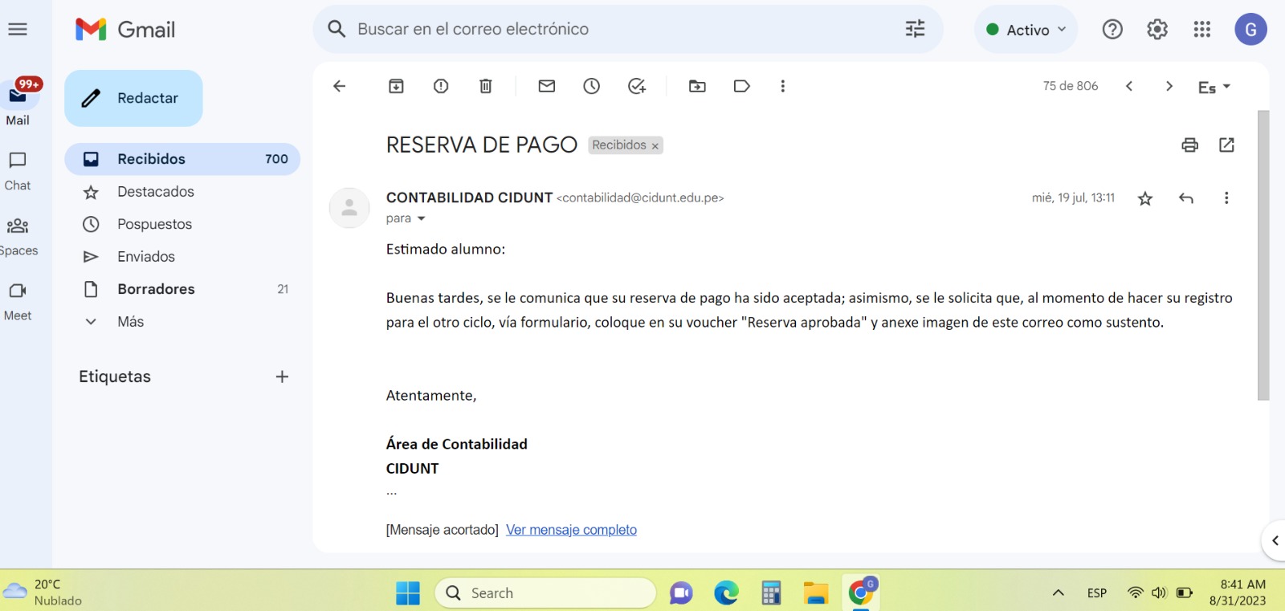Delete the email with trash icon
The image size is (1285, 611).
coord(486,86)
